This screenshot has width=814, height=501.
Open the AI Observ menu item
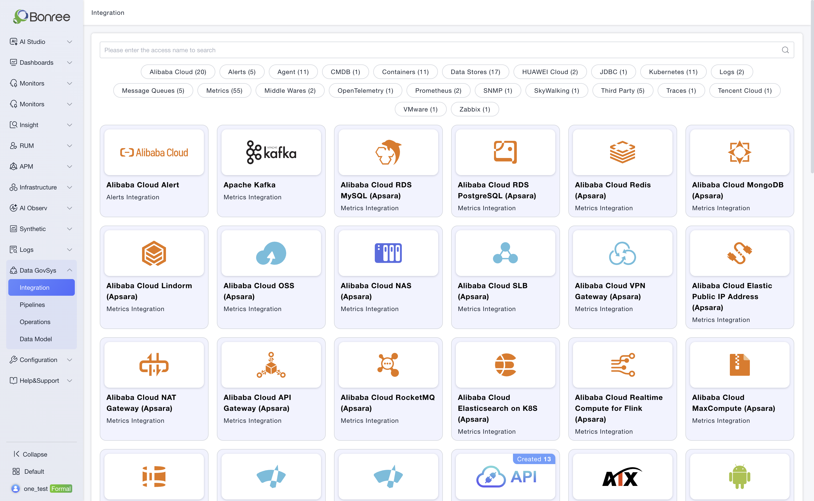click(x=41, y=208)
